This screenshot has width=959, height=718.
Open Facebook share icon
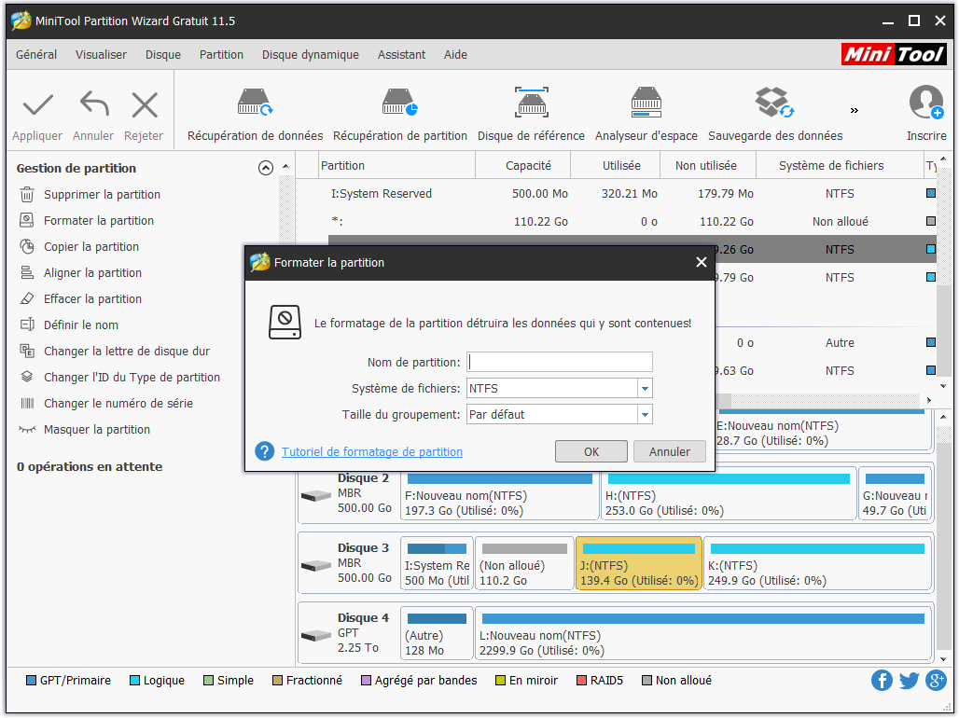[x=882, y=680]
